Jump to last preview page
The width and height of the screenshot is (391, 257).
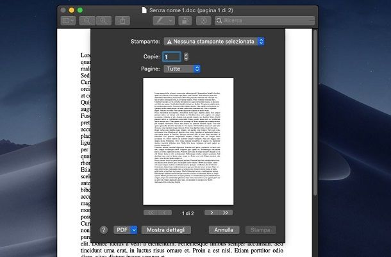[226, 213]
